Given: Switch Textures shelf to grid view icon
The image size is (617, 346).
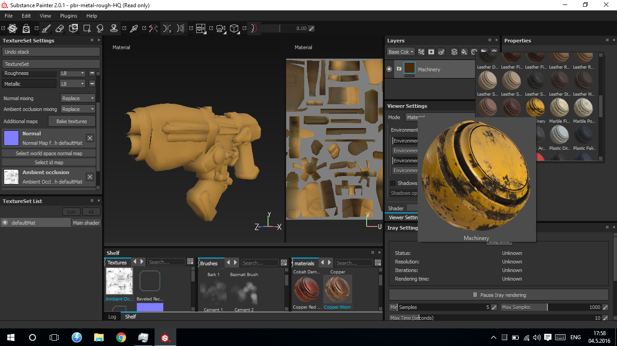Looking at the screenshot, I should 190,262.
